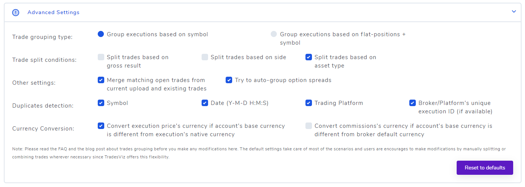The width and height of the screenshot is (525, 187).
Task: Disable Try to auto-group option spreads
Action: (x=229, y=80)
